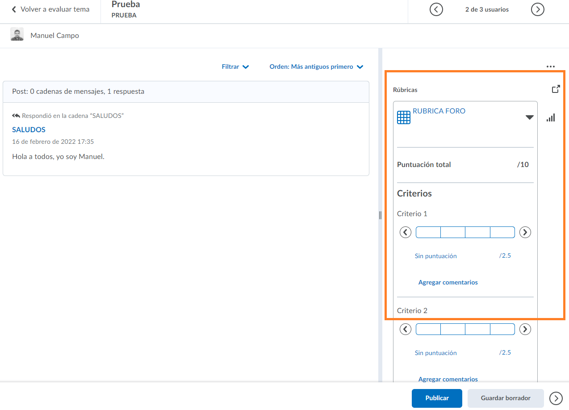The height and width of the screenshot is (410, 569).
Task: Click the panel divider resize handle
Action: [380, 215]
